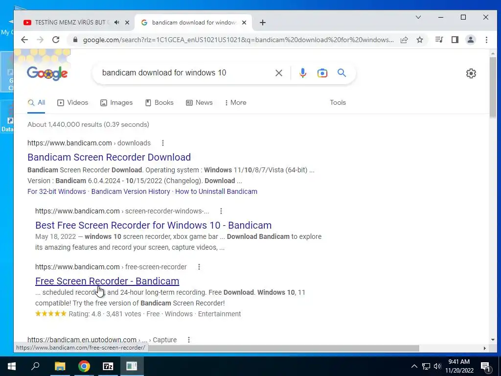Mute the YouTube tab audio icon

pos(117,23)
